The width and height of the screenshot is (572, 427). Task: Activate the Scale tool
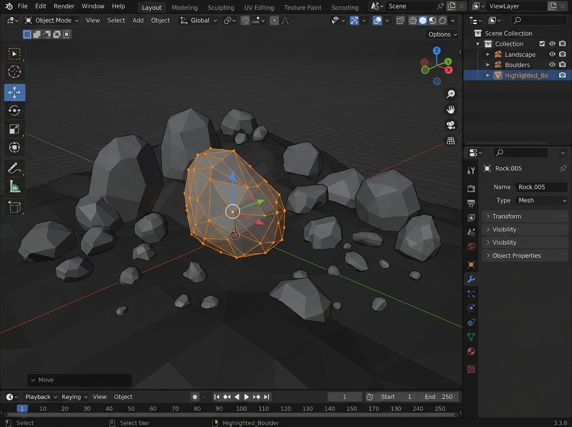pos(15,129)
